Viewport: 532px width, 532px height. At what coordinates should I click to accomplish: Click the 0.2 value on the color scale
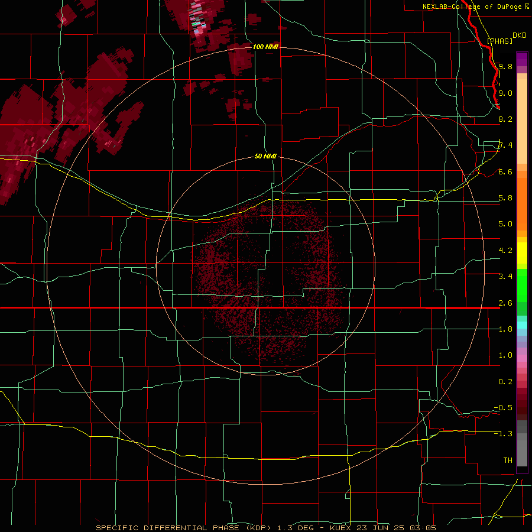coord(505,382)
